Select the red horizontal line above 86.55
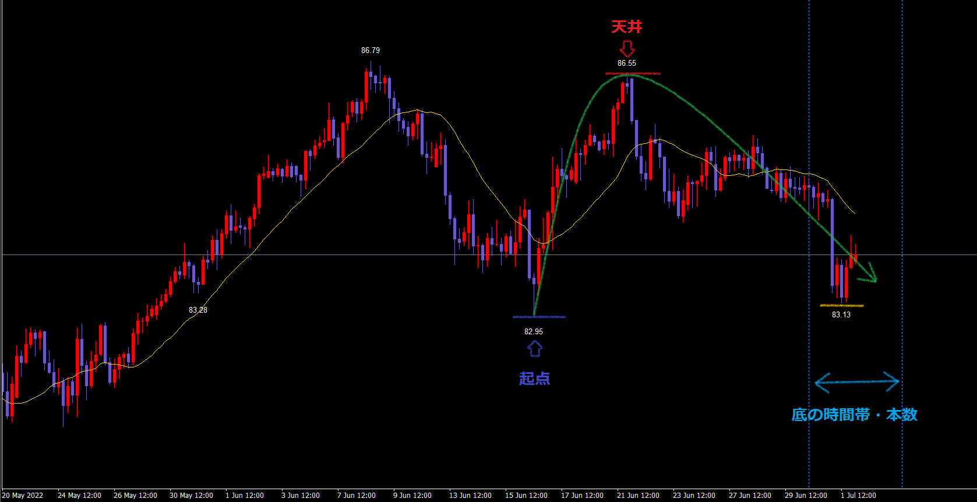 click(633, 73)
